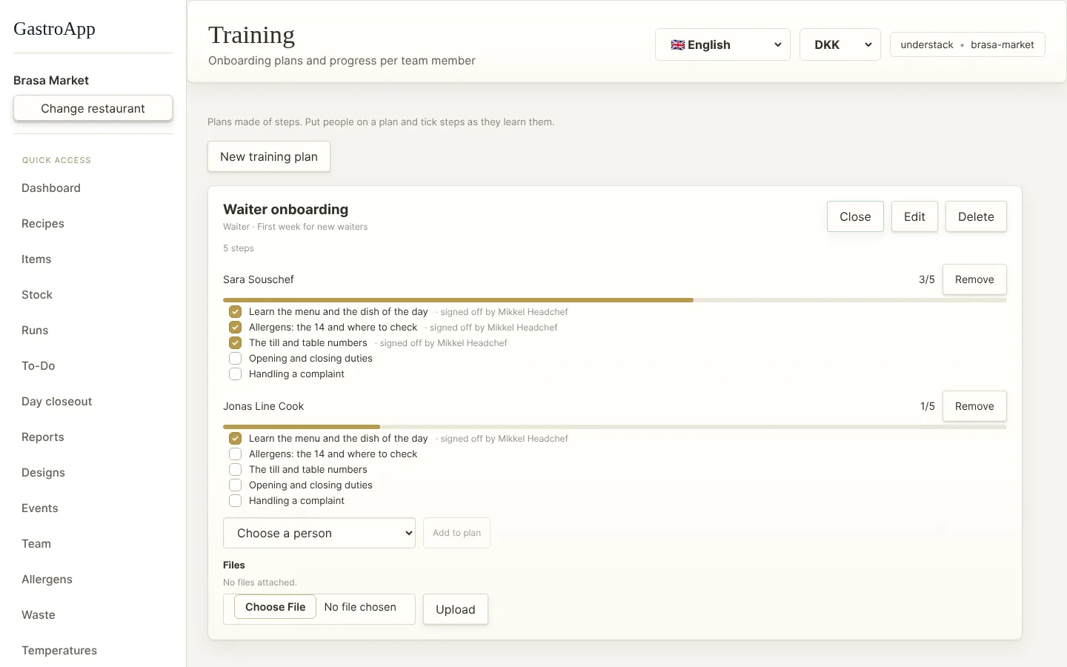Open Dashboard from the sidebar
Image resolution: width=1067 pixels, height=667 pixels.
pyautogui.click(x=51, y=188)
